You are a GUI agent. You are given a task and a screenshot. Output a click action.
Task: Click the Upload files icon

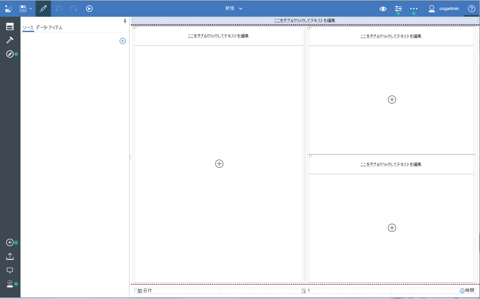click(10, 256)
